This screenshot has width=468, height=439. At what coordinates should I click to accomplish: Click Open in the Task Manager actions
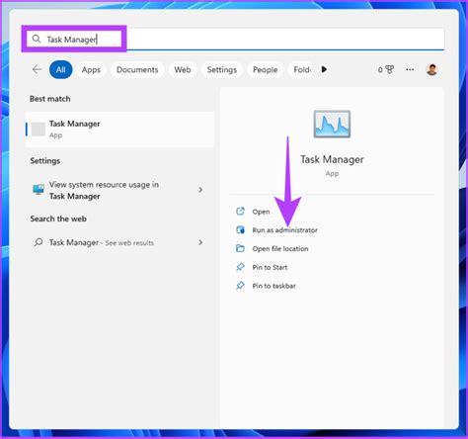[x=261, y=212]
